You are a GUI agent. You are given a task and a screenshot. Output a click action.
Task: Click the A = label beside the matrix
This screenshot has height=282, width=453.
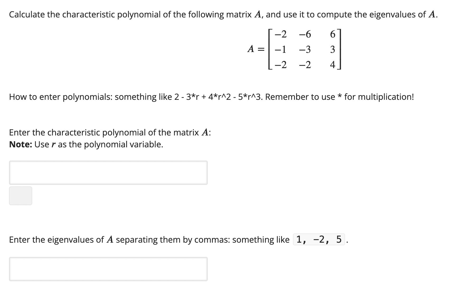coord(255,49)
